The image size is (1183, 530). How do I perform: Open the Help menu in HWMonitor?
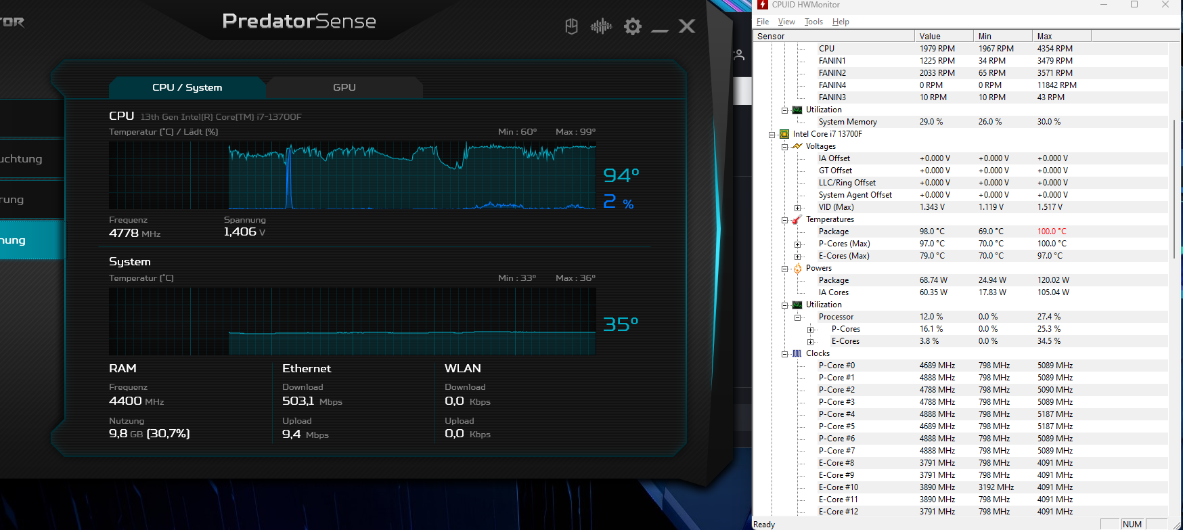click(841, 22)
